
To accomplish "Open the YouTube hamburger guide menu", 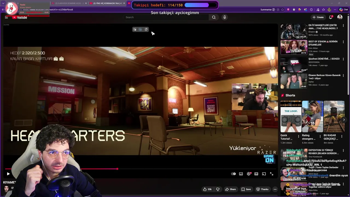I will (x=6, y=17).
